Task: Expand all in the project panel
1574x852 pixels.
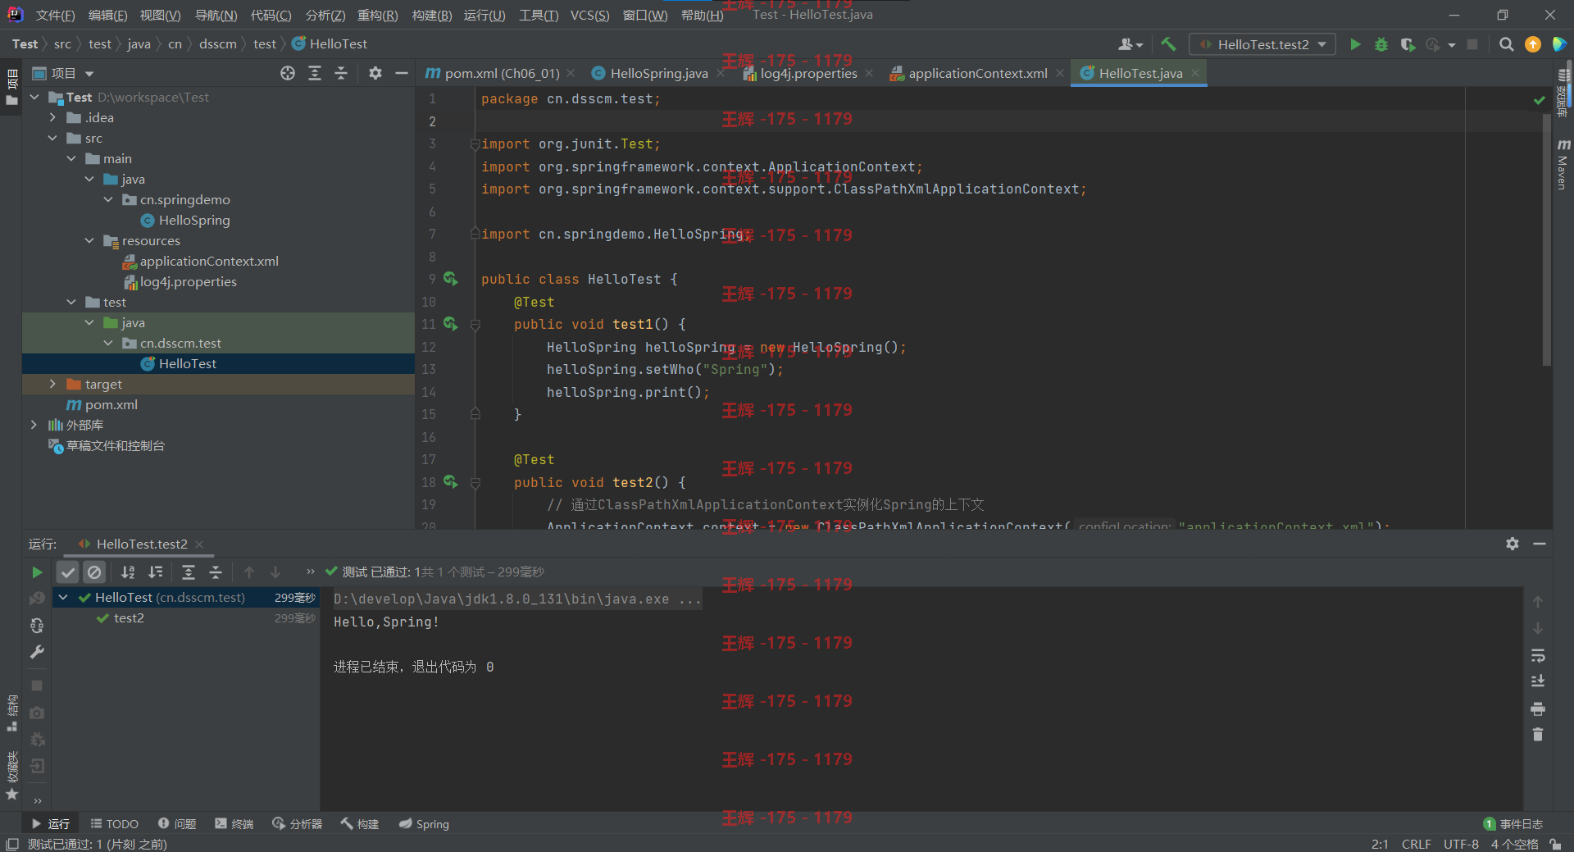Action: coord(315,73)
